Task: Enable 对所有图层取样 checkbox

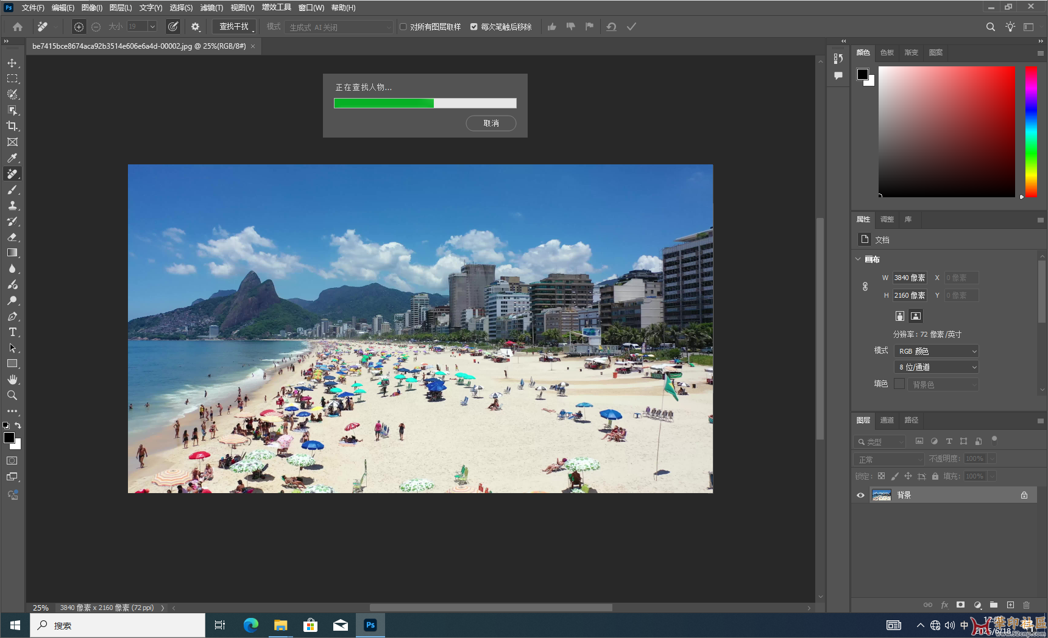Action: 403,27
